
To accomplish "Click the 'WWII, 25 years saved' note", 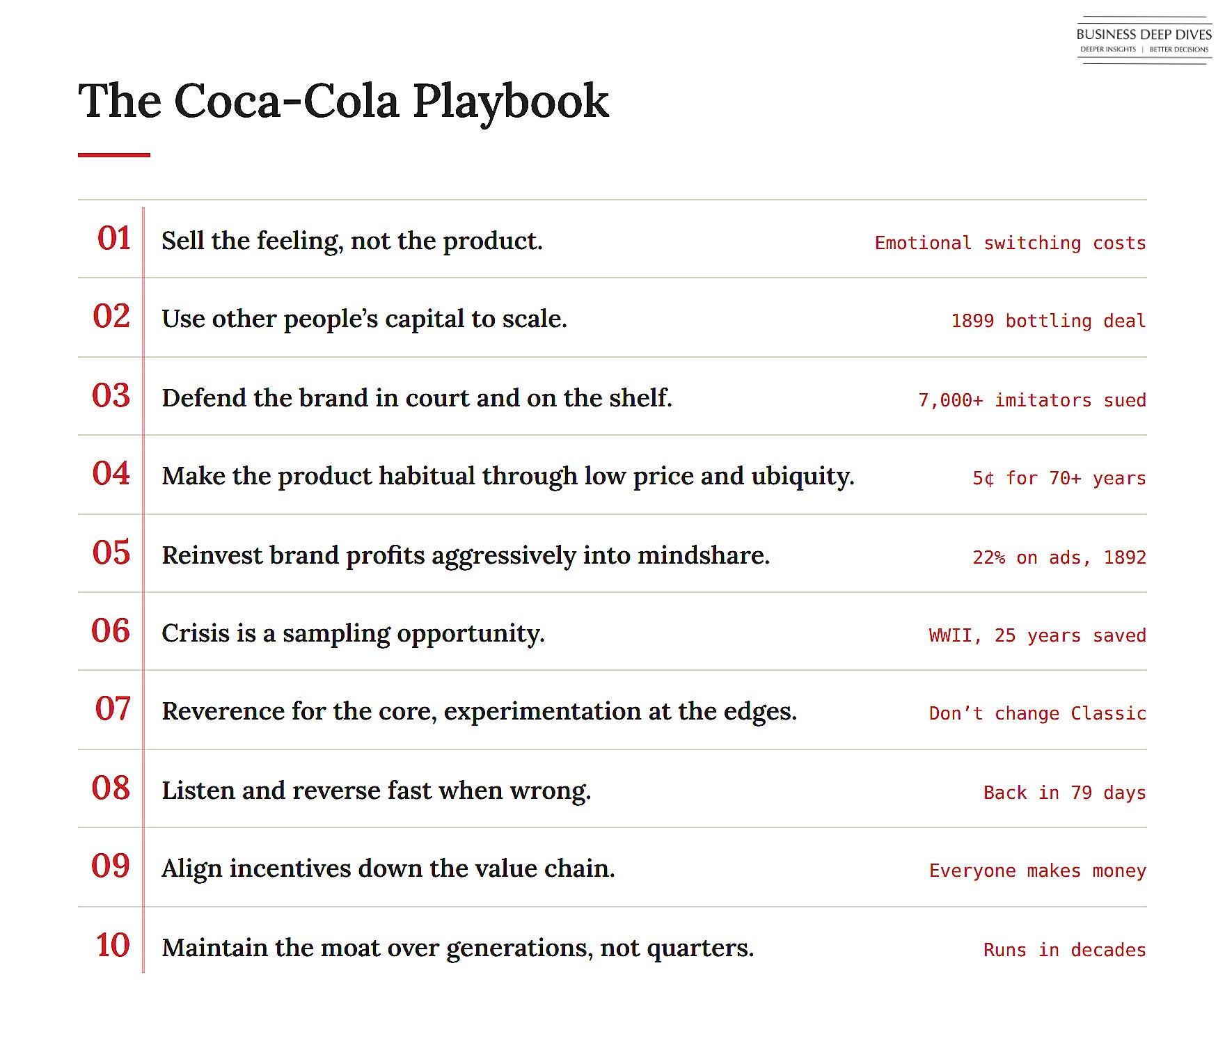I will point(1037,635).
